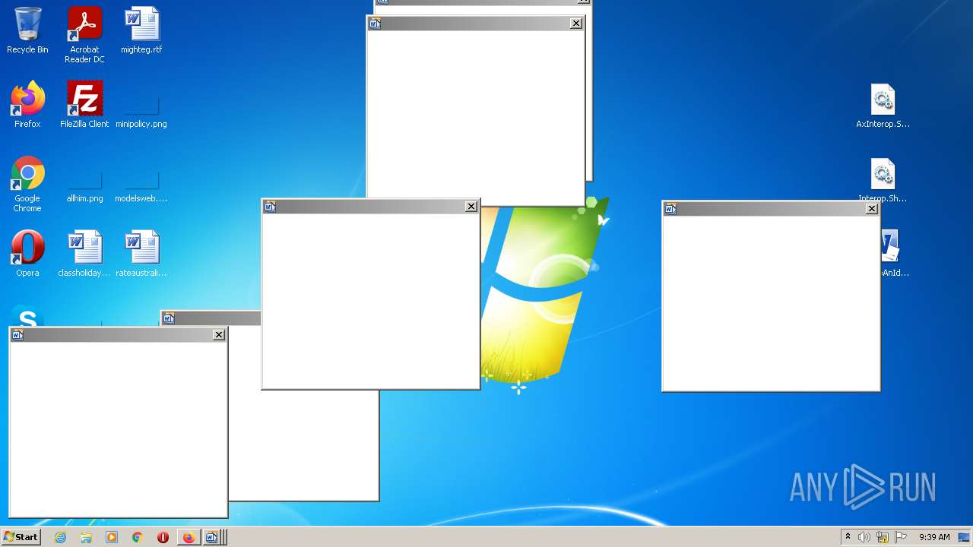
Task: Show hidden system tray icons
Action: click(848, 537)
